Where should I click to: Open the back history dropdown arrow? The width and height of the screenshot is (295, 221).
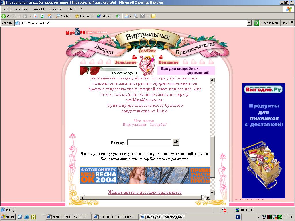pyautogui.click(x=20, y=16)
